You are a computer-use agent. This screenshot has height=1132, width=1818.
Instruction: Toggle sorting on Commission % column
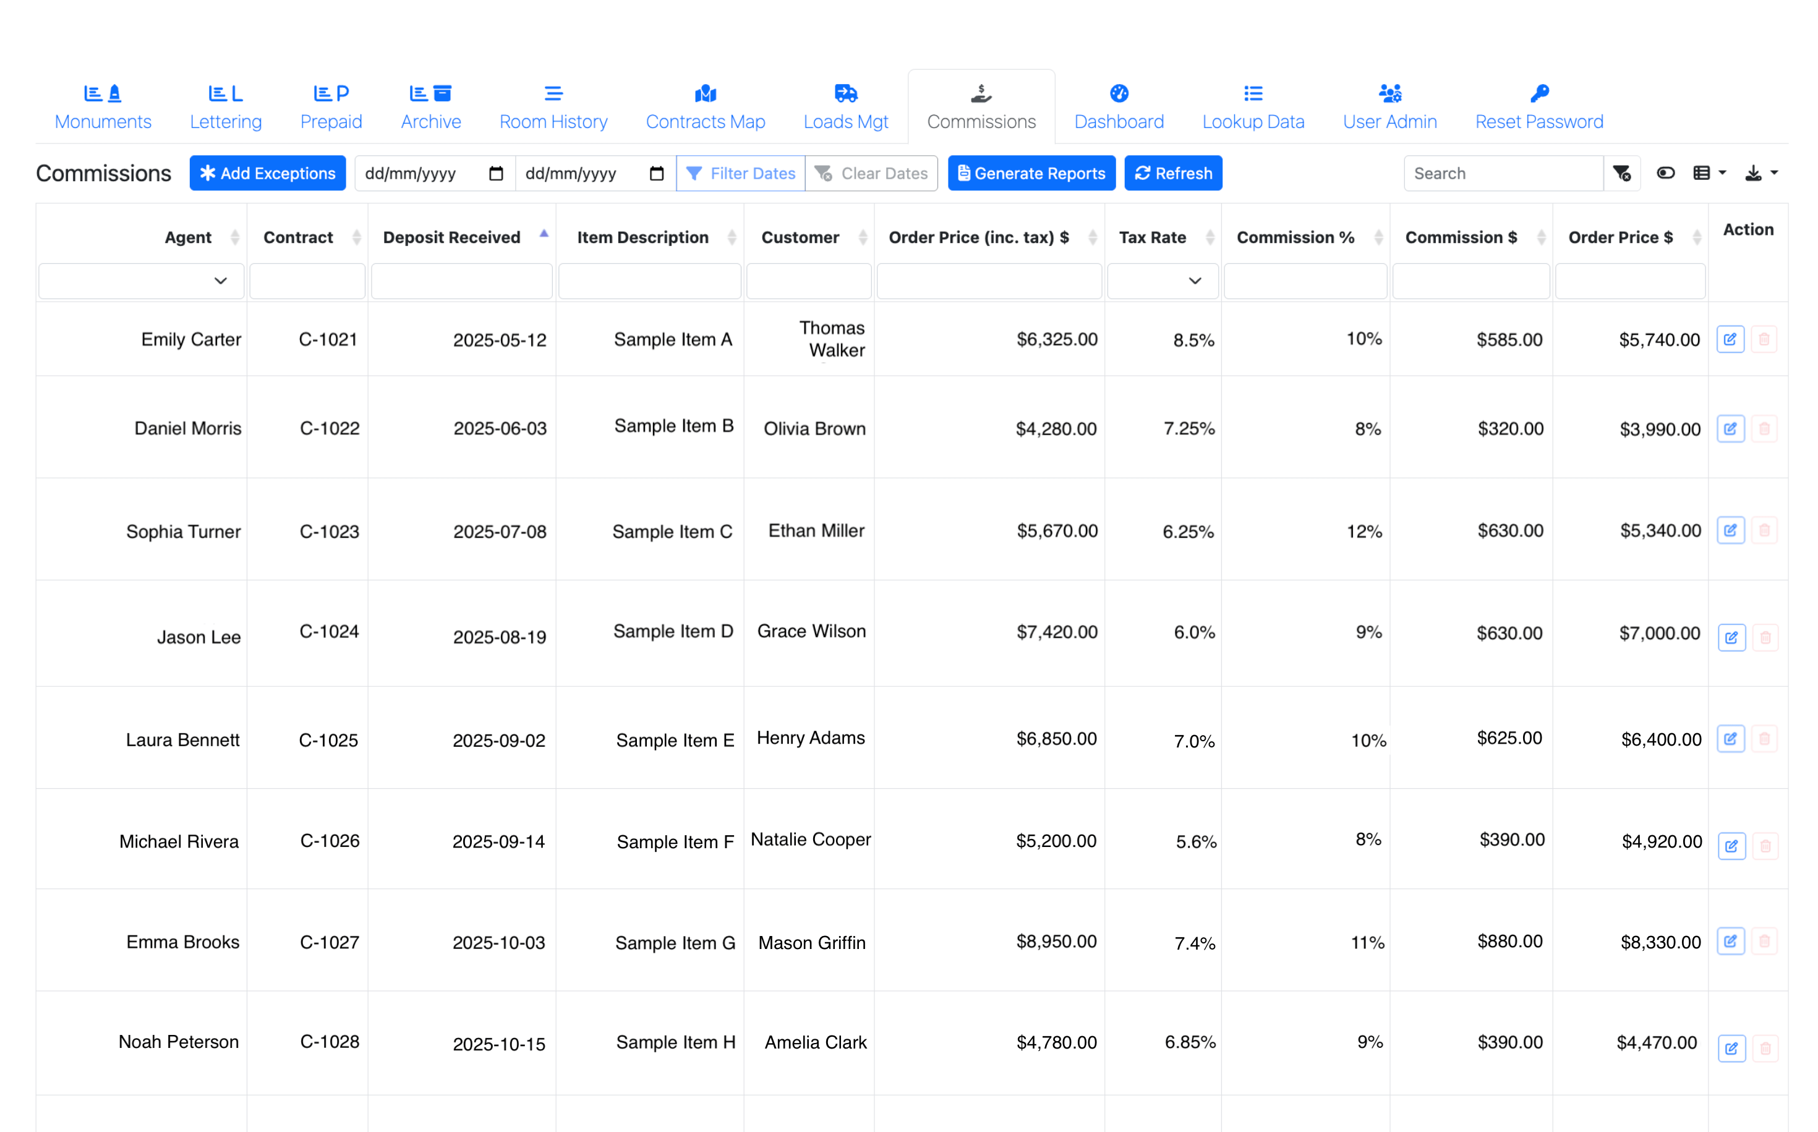coord(1380,237)
